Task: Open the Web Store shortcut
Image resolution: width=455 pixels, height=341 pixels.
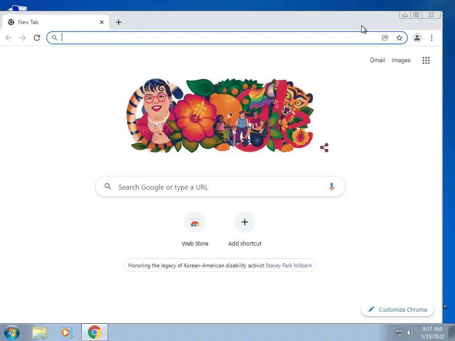Action: (195, 230)
